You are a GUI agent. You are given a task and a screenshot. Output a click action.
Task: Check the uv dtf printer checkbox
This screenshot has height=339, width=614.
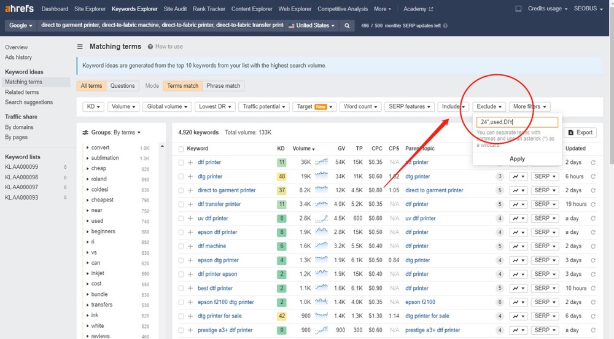(181, 219)
